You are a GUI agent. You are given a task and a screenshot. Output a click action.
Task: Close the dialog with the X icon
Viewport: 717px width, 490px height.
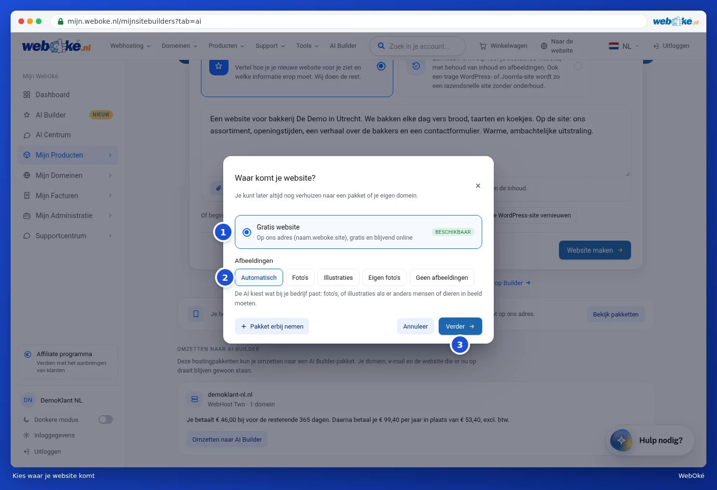(x=478, y=186)
